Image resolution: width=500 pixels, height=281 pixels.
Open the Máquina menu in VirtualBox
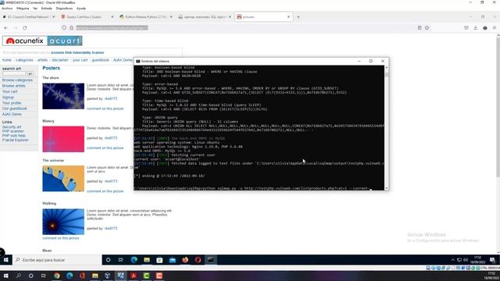pyautogui.click(x=23, y=9)
